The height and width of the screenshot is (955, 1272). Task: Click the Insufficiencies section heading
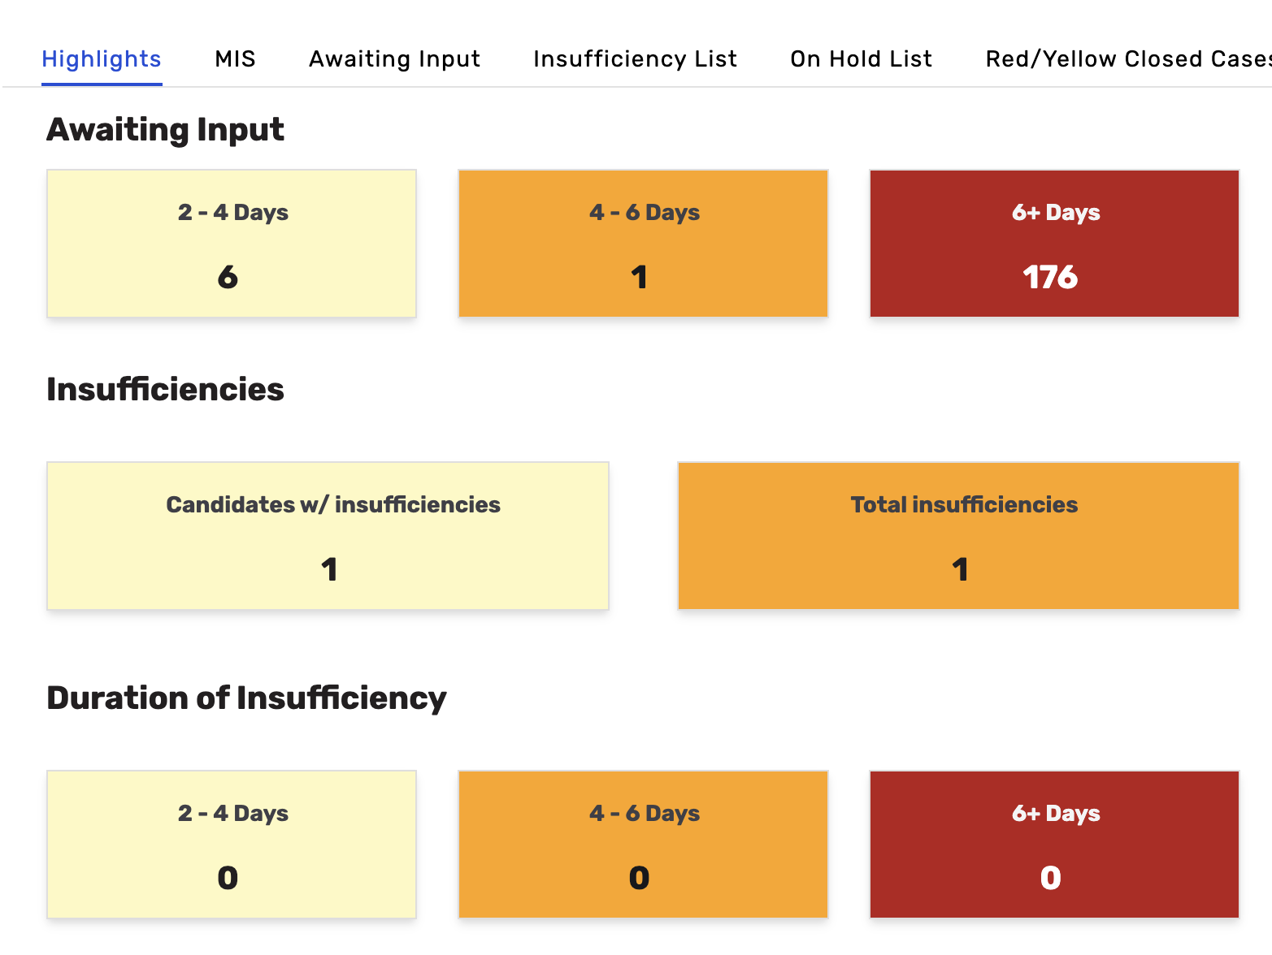click(x=165, y=390)
